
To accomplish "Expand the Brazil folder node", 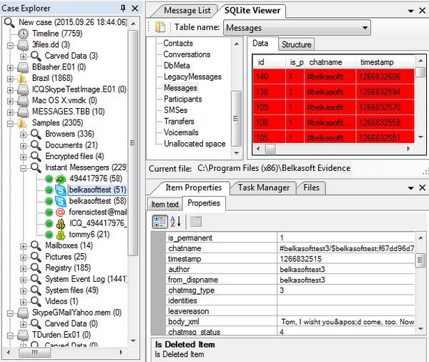I will 10,79.
